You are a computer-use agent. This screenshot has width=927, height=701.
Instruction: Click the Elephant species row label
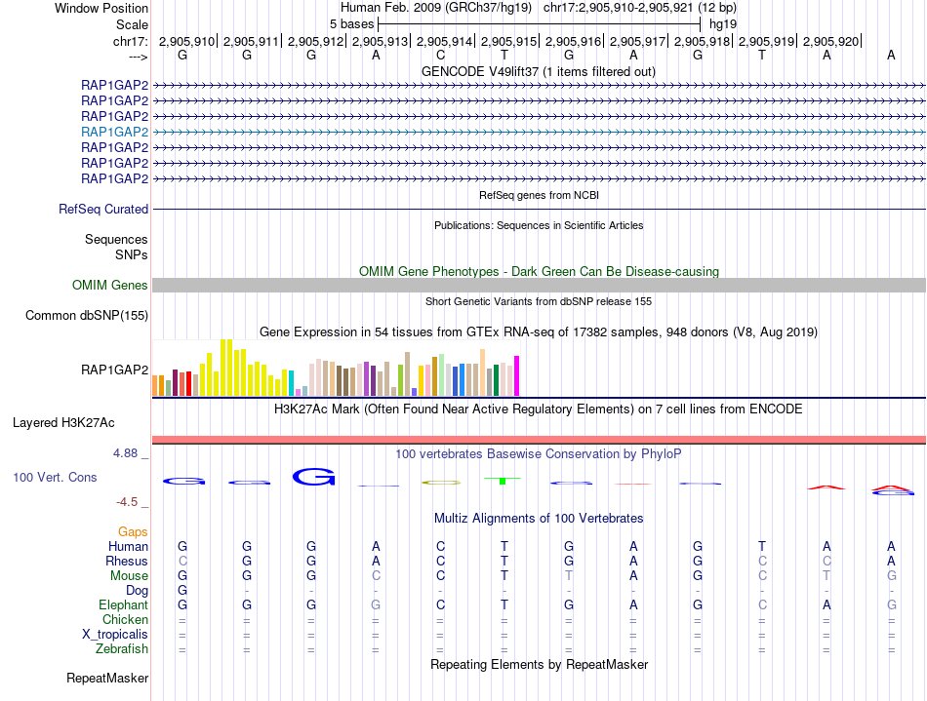coord(124,605)
